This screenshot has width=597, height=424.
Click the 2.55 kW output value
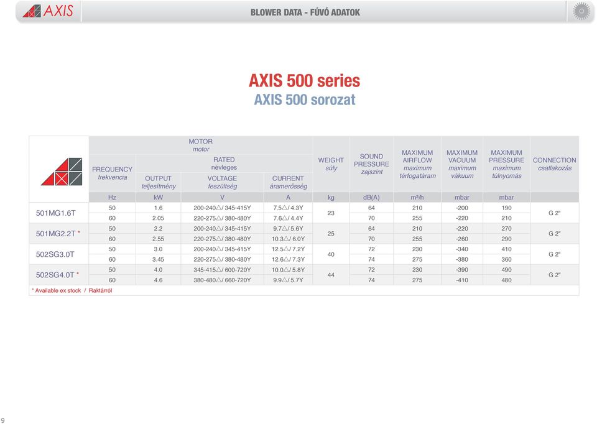(x=159, y=239)
